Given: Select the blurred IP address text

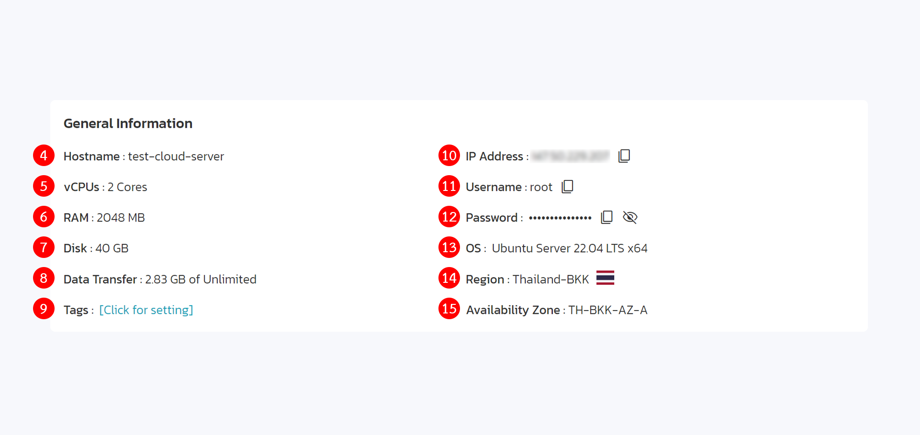Looking at the screenshot, I should [571, 156].
